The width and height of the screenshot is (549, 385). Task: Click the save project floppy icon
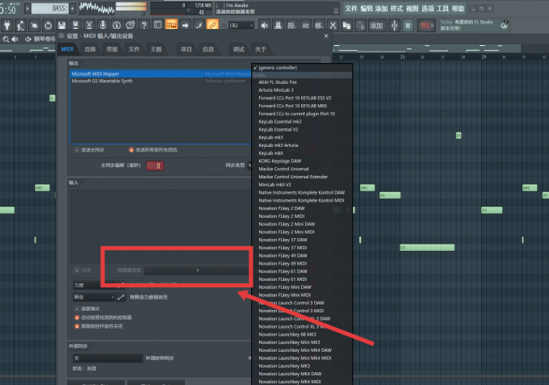[61, 25]
